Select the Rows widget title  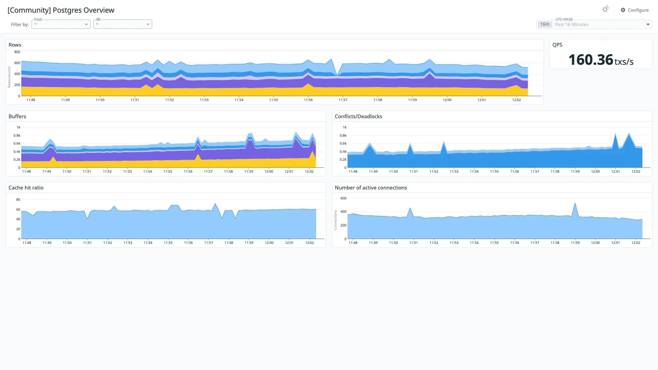15,45
